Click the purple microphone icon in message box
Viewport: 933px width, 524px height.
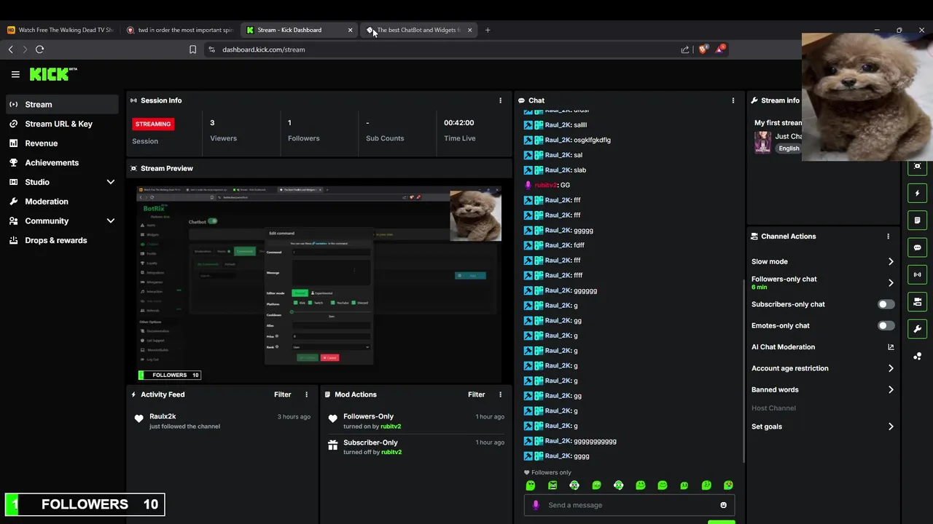(536, 505)
